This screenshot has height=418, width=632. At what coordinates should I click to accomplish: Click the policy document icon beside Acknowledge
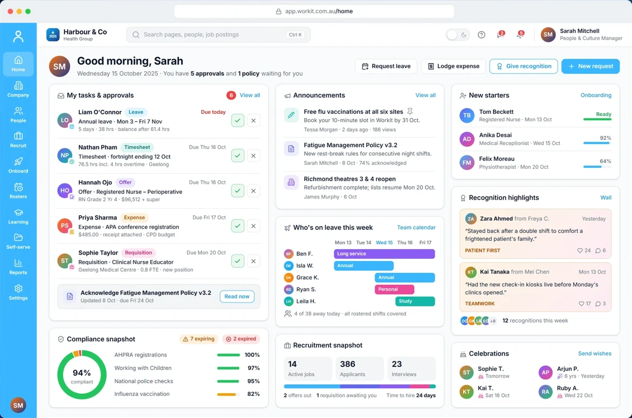click(70, 296)
